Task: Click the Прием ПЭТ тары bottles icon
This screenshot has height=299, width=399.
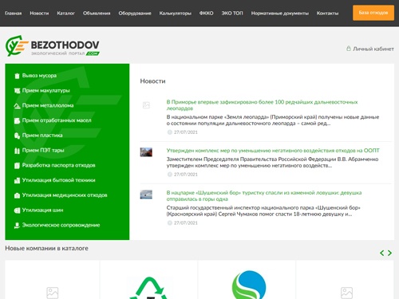Action: (17, 151)
